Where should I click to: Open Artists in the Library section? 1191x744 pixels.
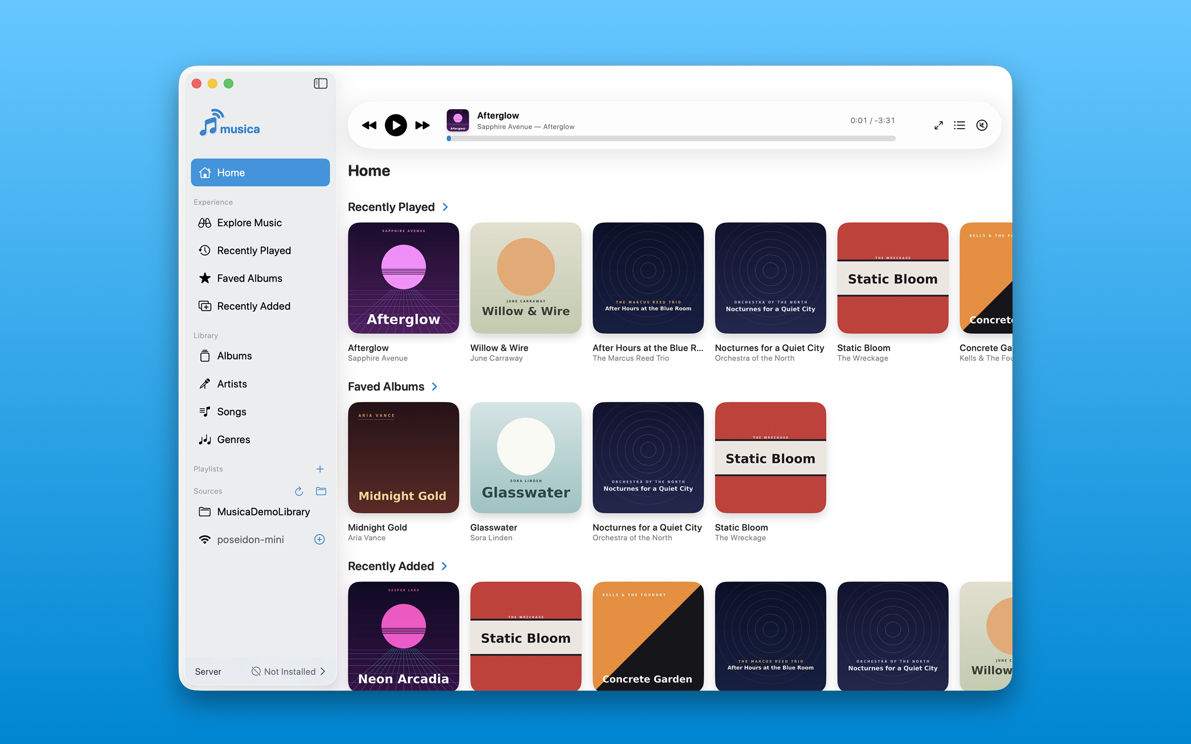click(x=261, y=384)
